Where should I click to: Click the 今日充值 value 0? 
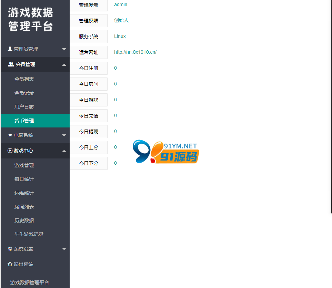pyautogui.click(x=115, y=115)
